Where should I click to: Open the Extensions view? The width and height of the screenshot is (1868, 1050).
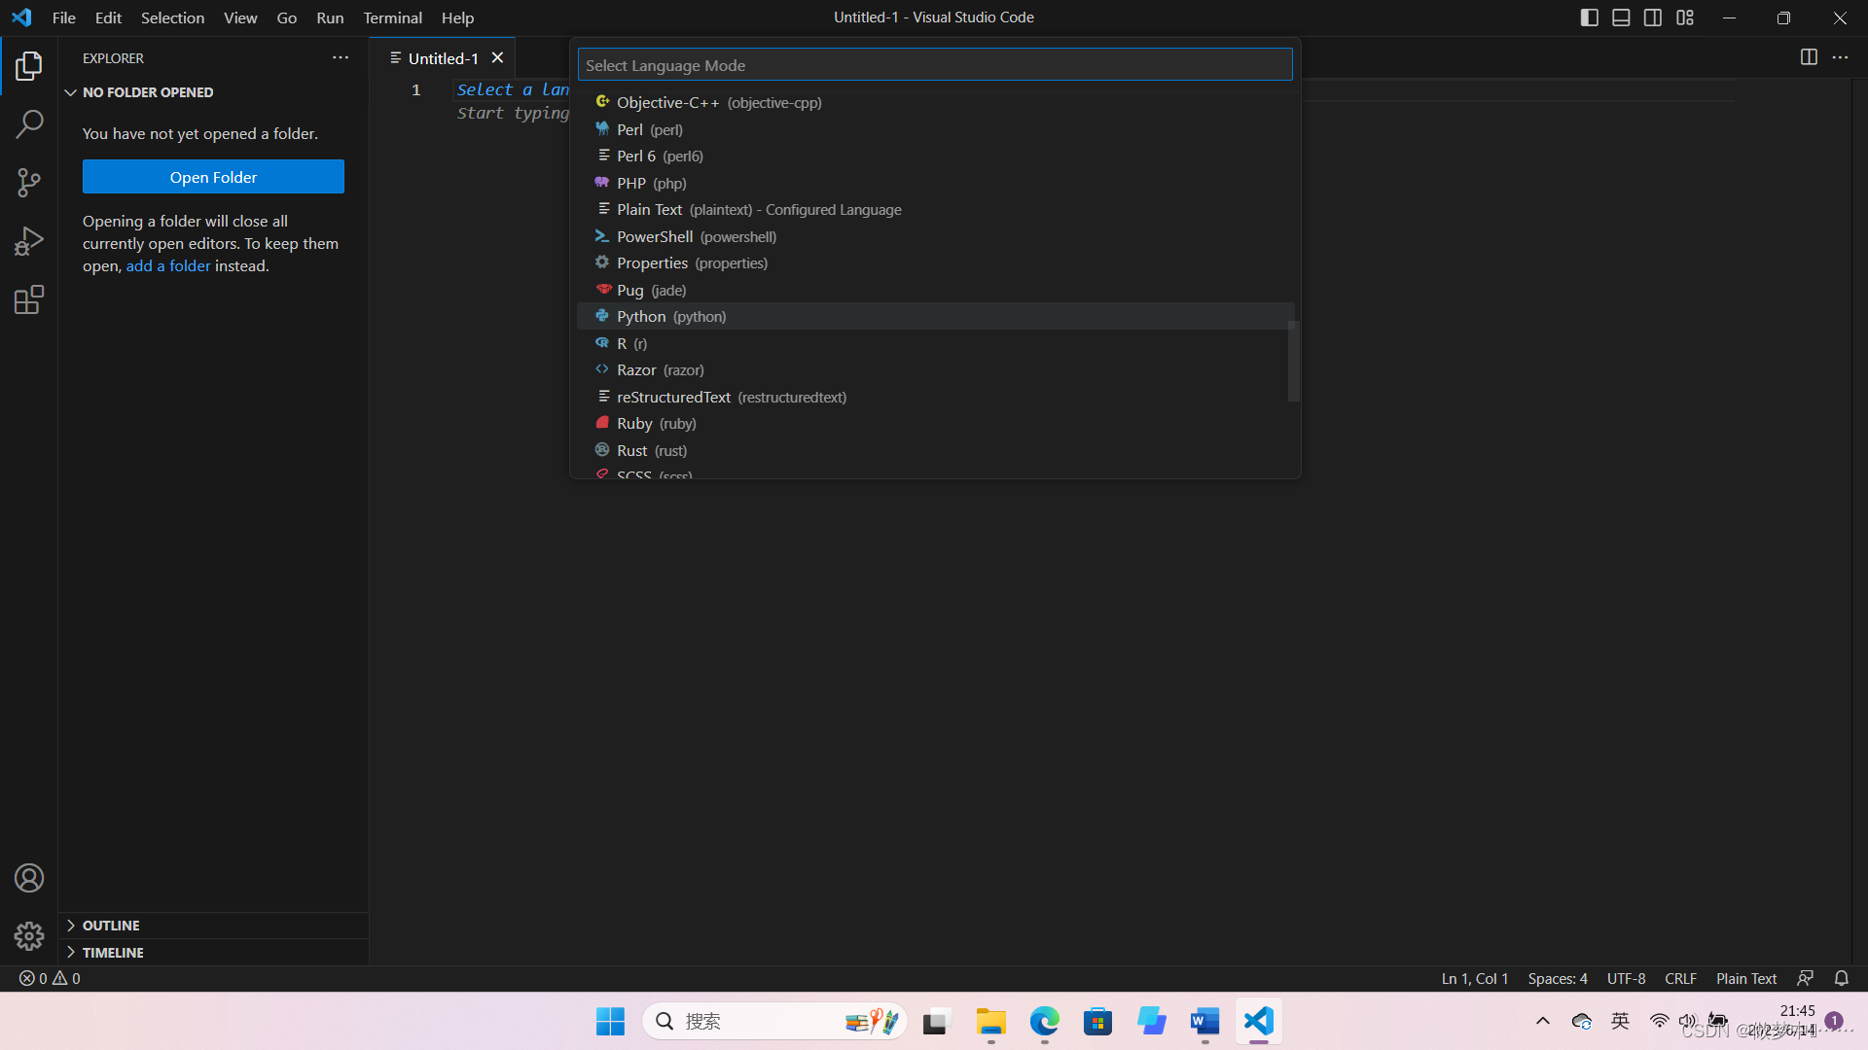tap(29, 299)
